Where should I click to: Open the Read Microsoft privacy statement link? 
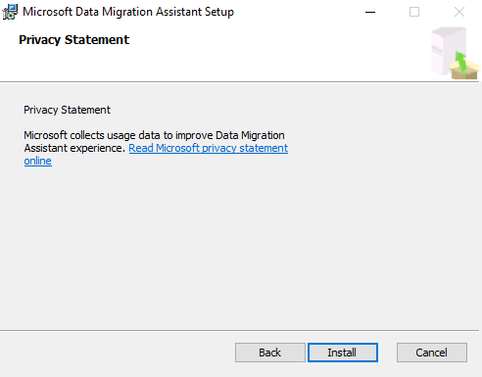(x=209, y=148)
